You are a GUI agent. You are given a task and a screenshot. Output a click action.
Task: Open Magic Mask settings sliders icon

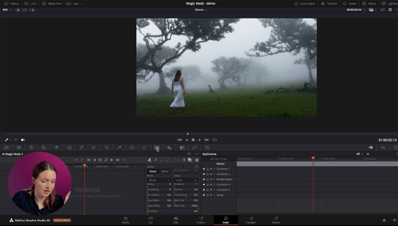[x=197, y=160]
